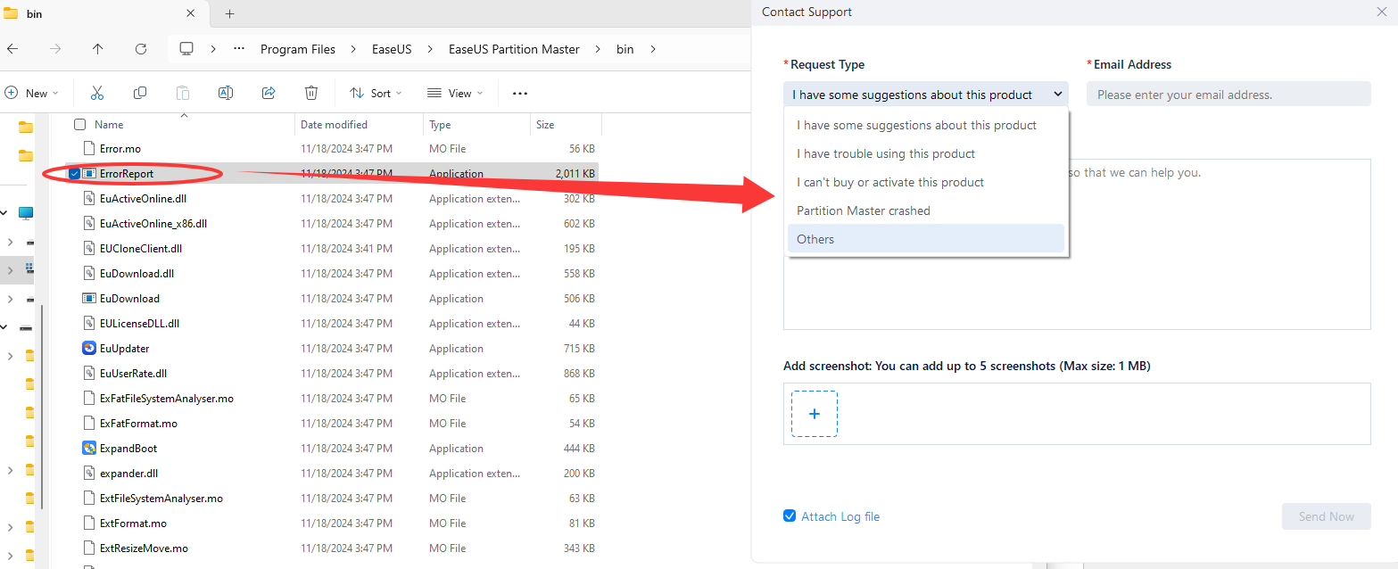The width and height of the screenshot is (1398, 569).
Task: Click the Send Now button
Action: click(1326, 516)
